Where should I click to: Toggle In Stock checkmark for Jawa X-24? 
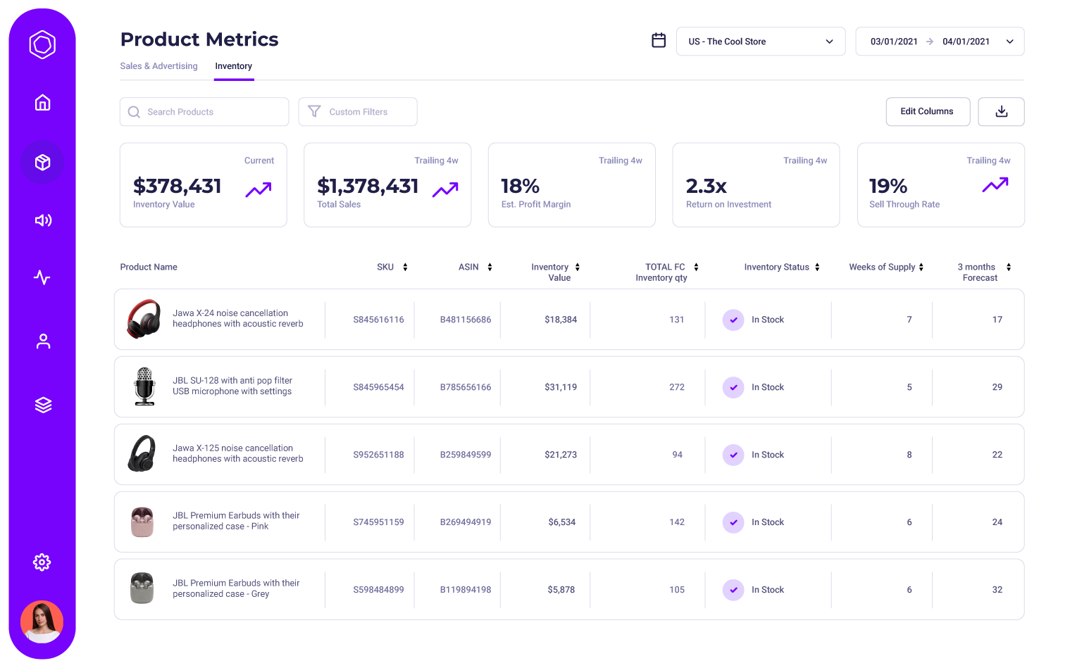(733, 320)
